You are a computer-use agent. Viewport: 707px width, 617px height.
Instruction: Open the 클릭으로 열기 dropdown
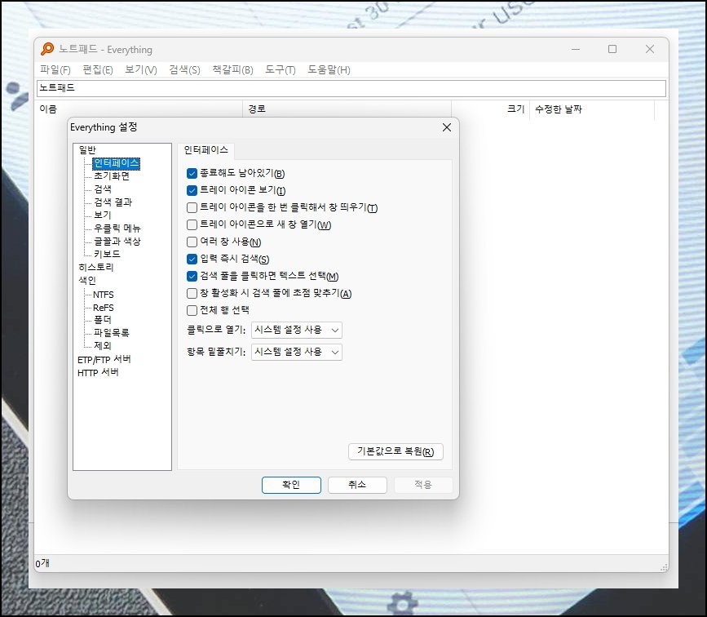(297, 330)
